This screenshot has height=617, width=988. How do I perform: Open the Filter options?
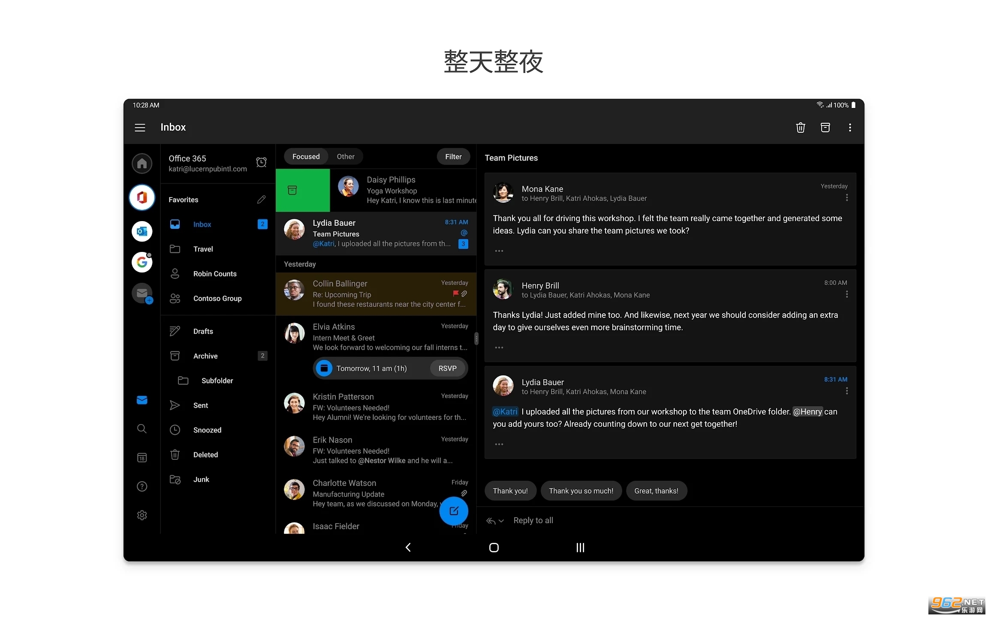pyautogui.click(x=453, y=157)
